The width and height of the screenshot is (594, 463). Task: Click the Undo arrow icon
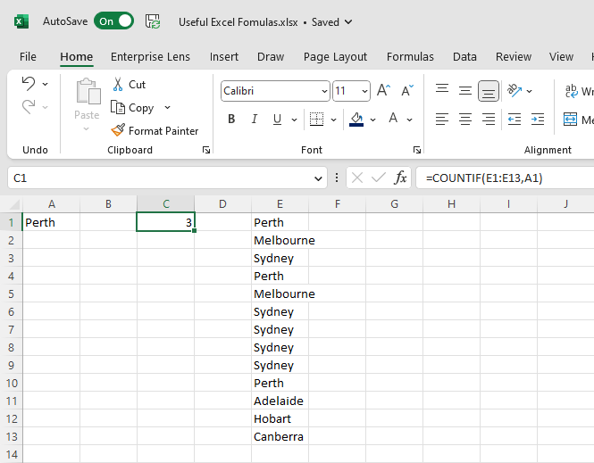(29, 84)
